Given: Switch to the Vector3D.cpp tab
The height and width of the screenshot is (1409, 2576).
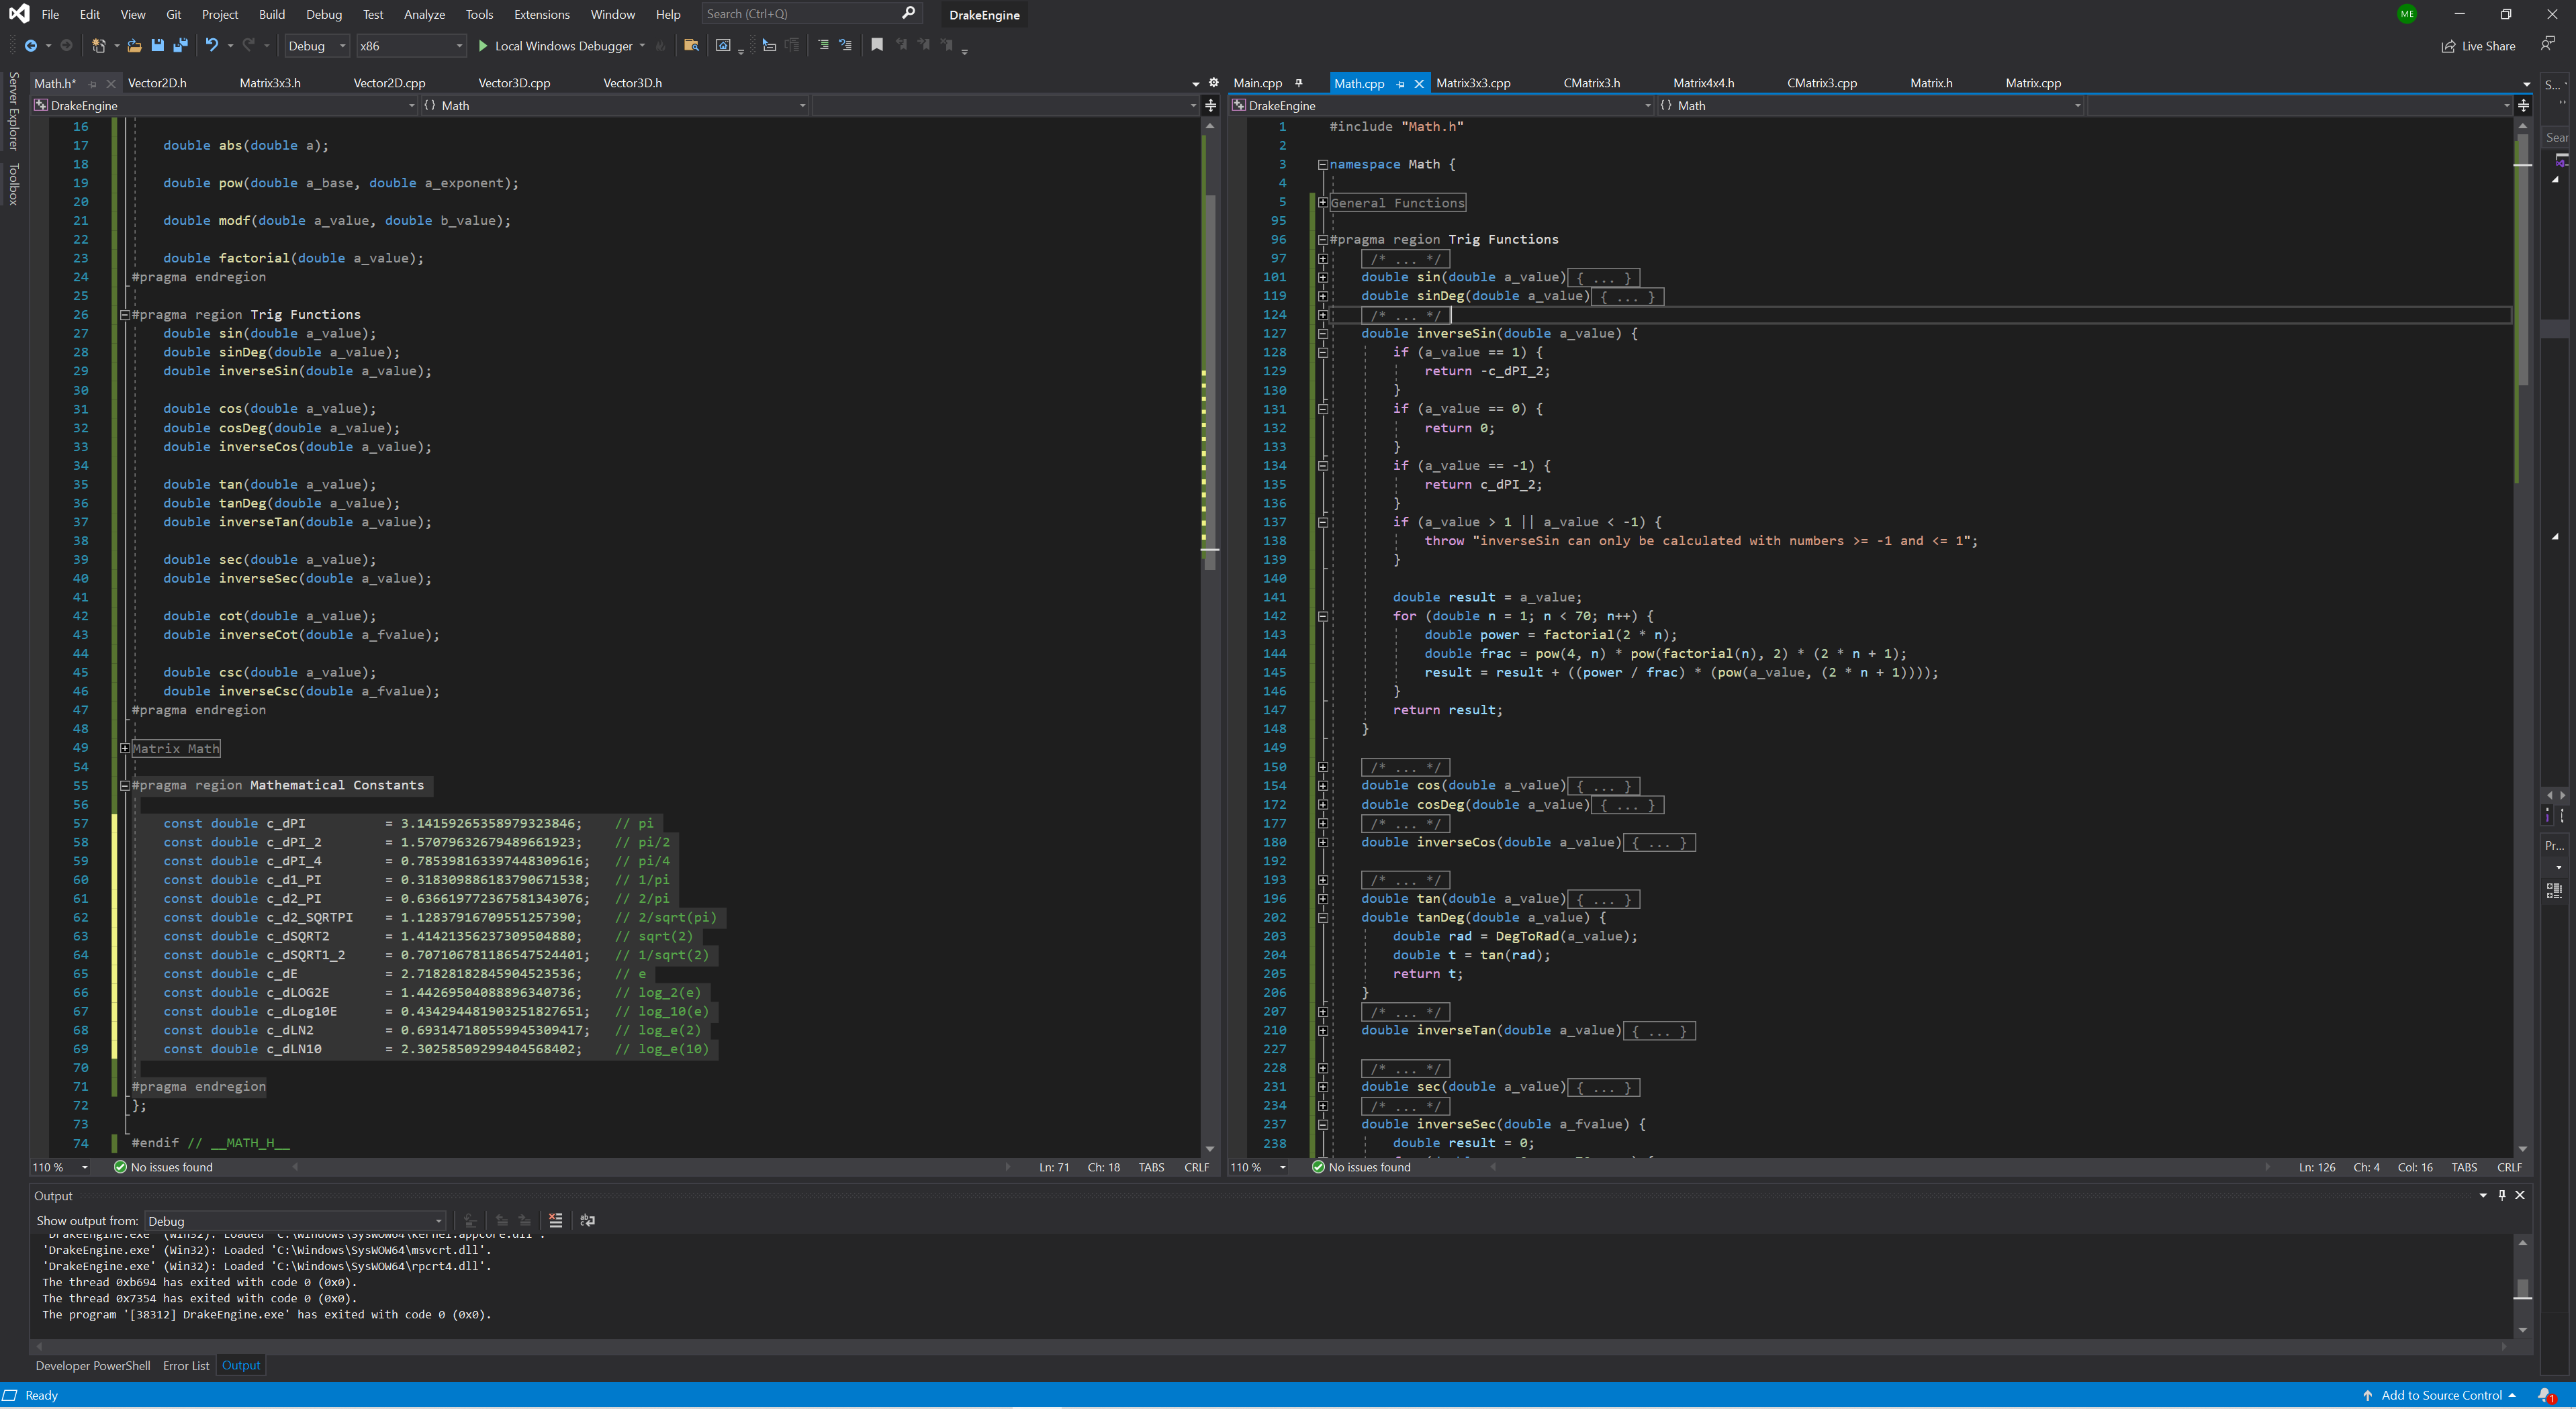Looking at the screenshot, I should (x=514, y=83).
